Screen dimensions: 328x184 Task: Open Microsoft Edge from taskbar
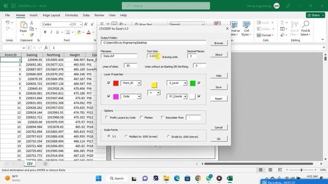[177, 178]
